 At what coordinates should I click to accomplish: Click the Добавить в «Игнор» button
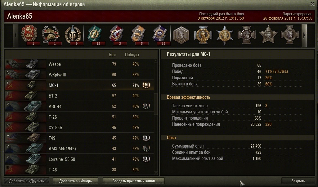point(75,181)
